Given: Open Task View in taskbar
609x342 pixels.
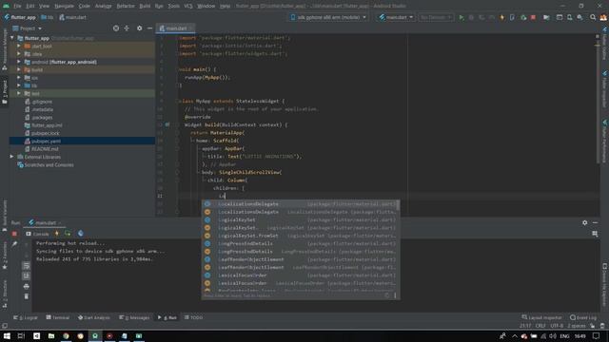Looking at the screenshot, I should (21, 335).
